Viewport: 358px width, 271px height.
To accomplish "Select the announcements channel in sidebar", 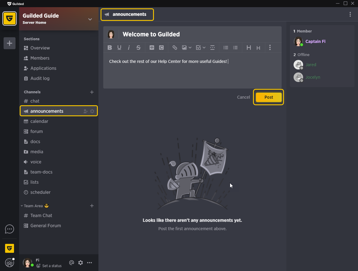I will pos(59,111).
